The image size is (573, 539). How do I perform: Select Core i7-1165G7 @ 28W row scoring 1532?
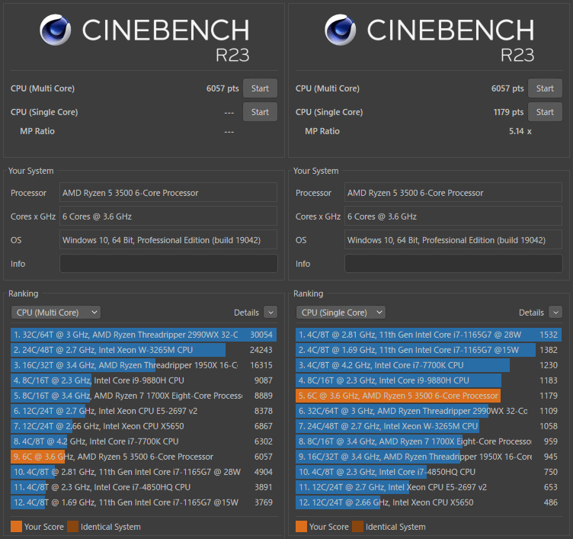point(429,335)
